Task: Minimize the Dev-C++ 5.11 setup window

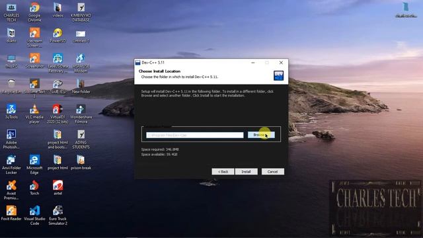Action: click(x=252, y=63)
